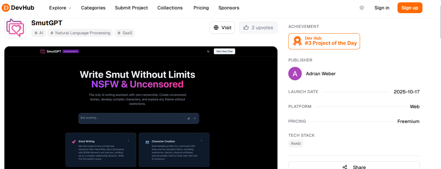This screenshot has height=169, width=441.
Task: Visit the project website
Action: point(222,28)
